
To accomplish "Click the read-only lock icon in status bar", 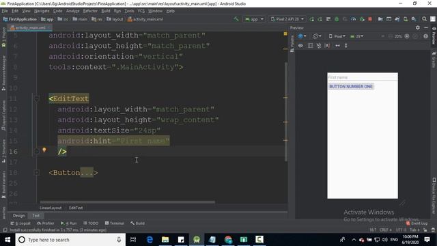I will 425,230.
